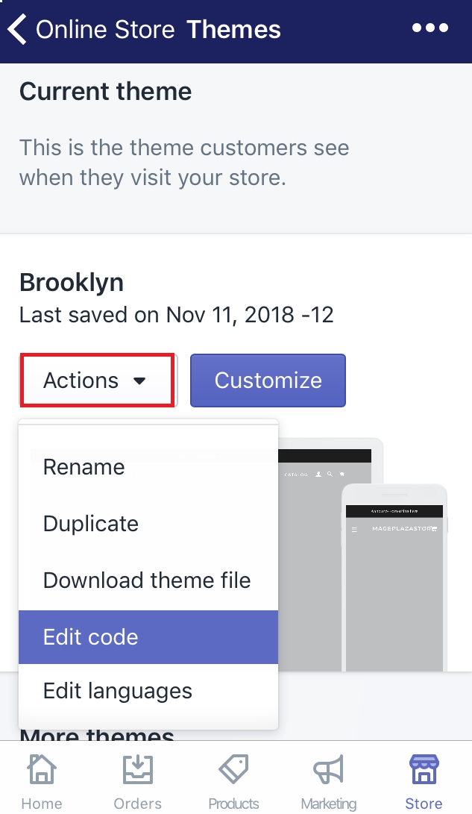472x814 pixels.
Task: Tap the Home tab label
Action: [42, 803]
